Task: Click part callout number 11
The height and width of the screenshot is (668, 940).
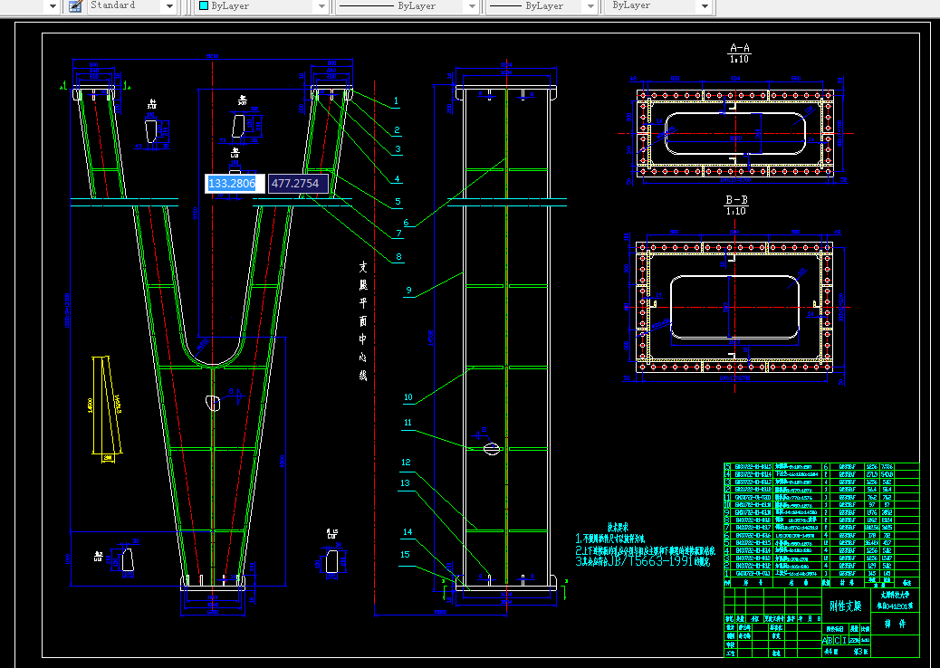Action: point(408,423)
